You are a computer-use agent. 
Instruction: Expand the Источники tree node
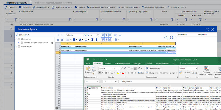click(x=17, y=39)
